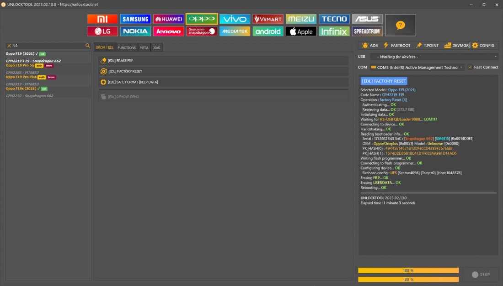This screenshot has height=286, width=503.
Task: Run the [EDL] FACTORY RESET operation
Action: [223, 71]
